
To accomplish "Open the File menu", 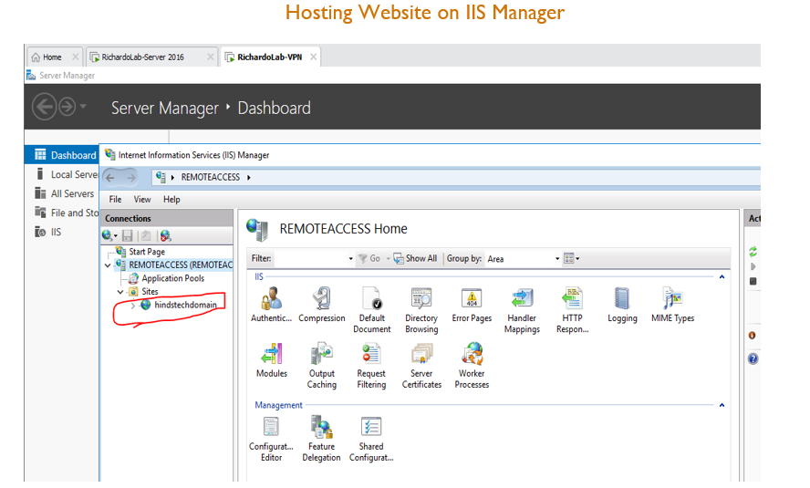I will (x=115, y=200).
